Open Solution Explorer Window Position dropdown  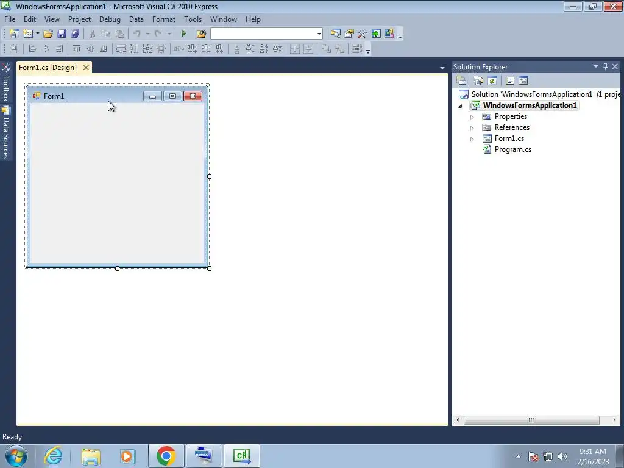click(596, 66)
